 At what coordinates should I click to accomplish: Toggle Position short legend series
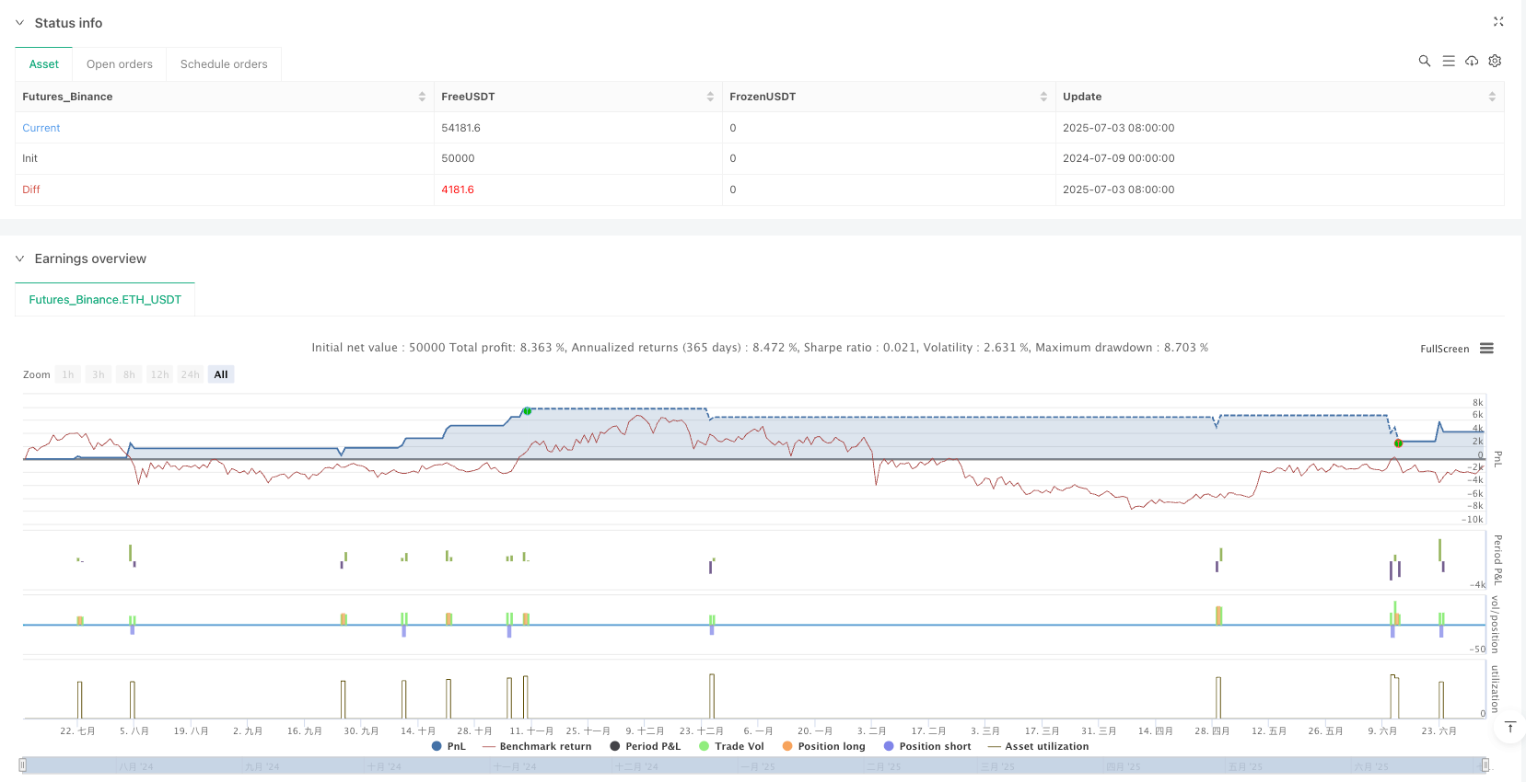click(926, 746)
